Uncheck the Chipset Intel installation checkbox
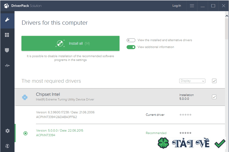 click(x=214, y=97)
